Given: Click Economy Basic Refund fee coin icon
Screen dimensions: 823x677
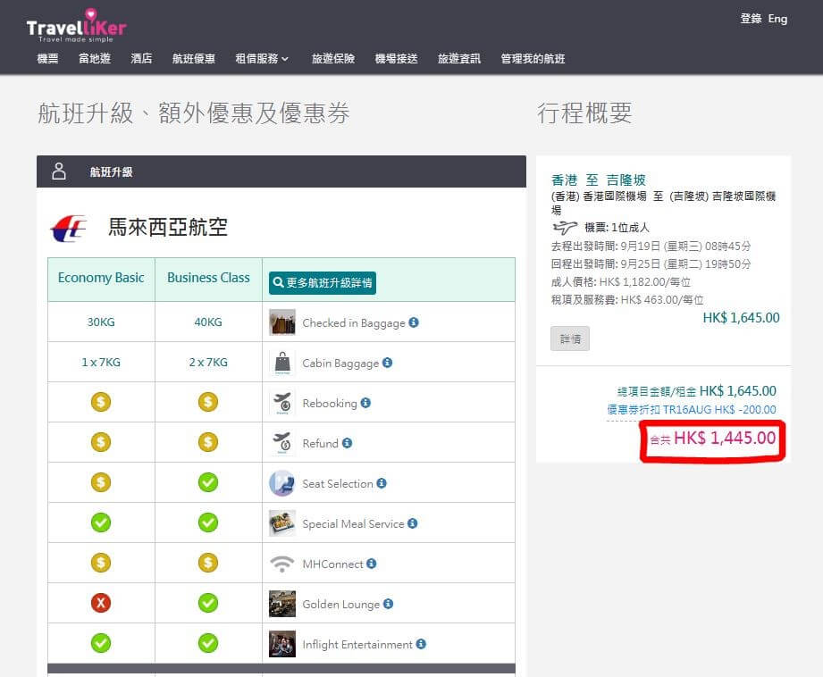Looking at the screenshot, I should coord(101,442).
